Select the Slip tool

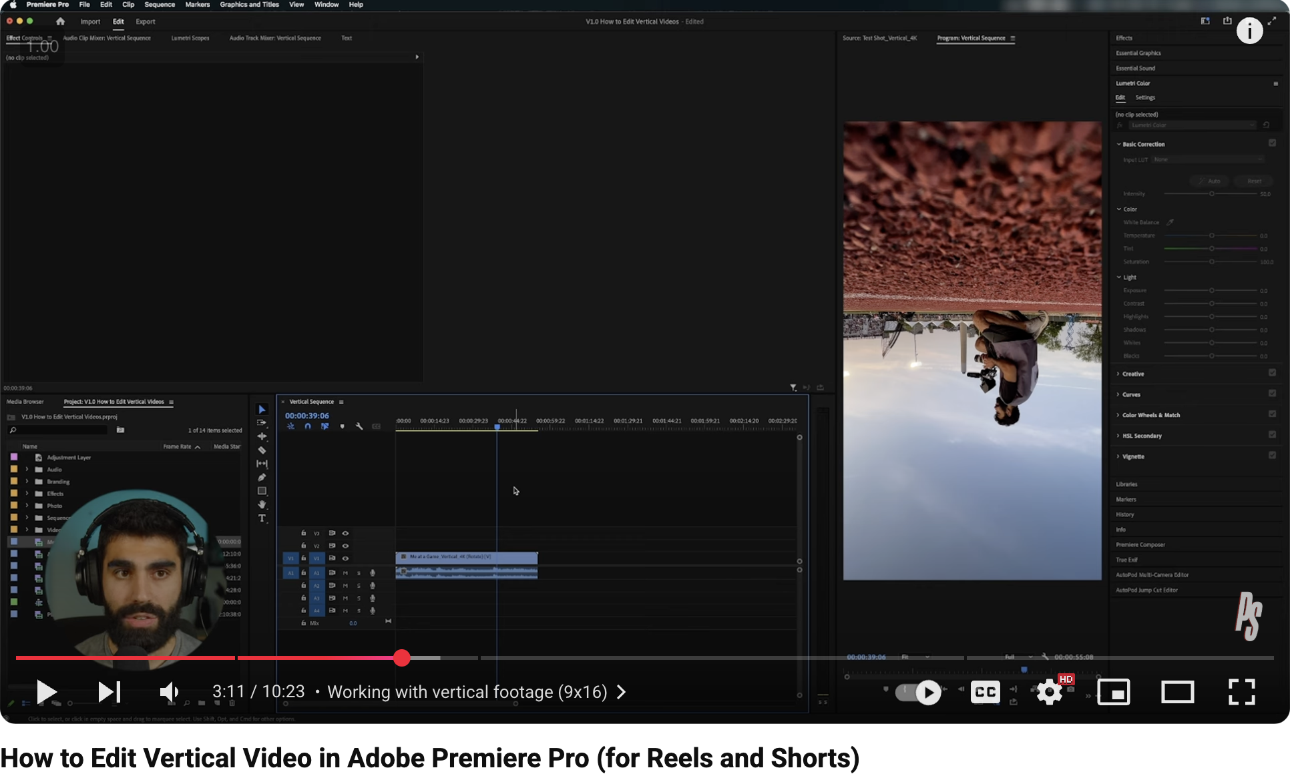[262, 464]
